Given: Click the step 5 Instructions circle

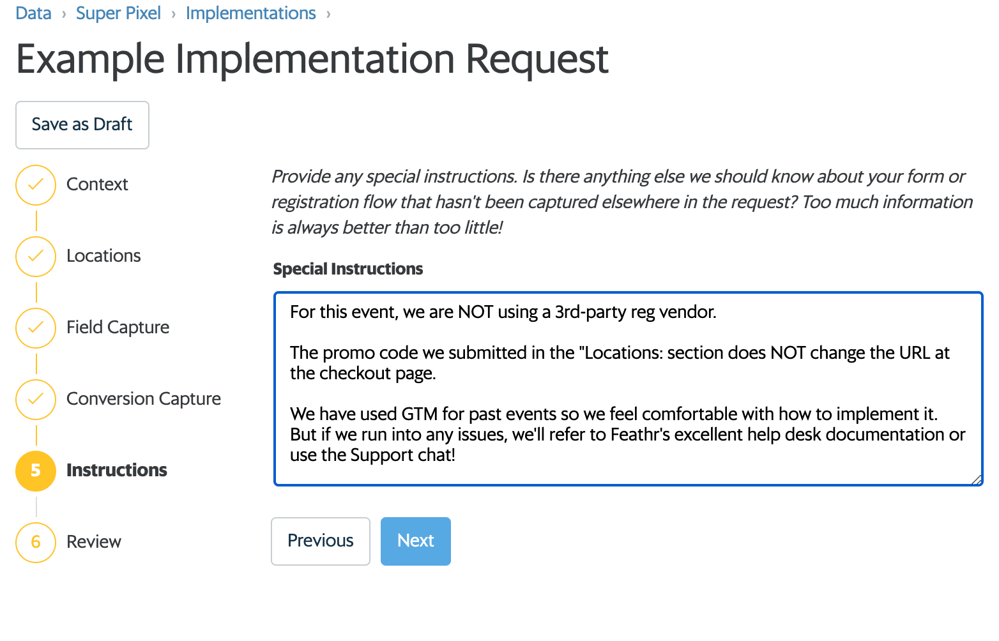Looking at the screenshot, I should (x=36, y=471).
